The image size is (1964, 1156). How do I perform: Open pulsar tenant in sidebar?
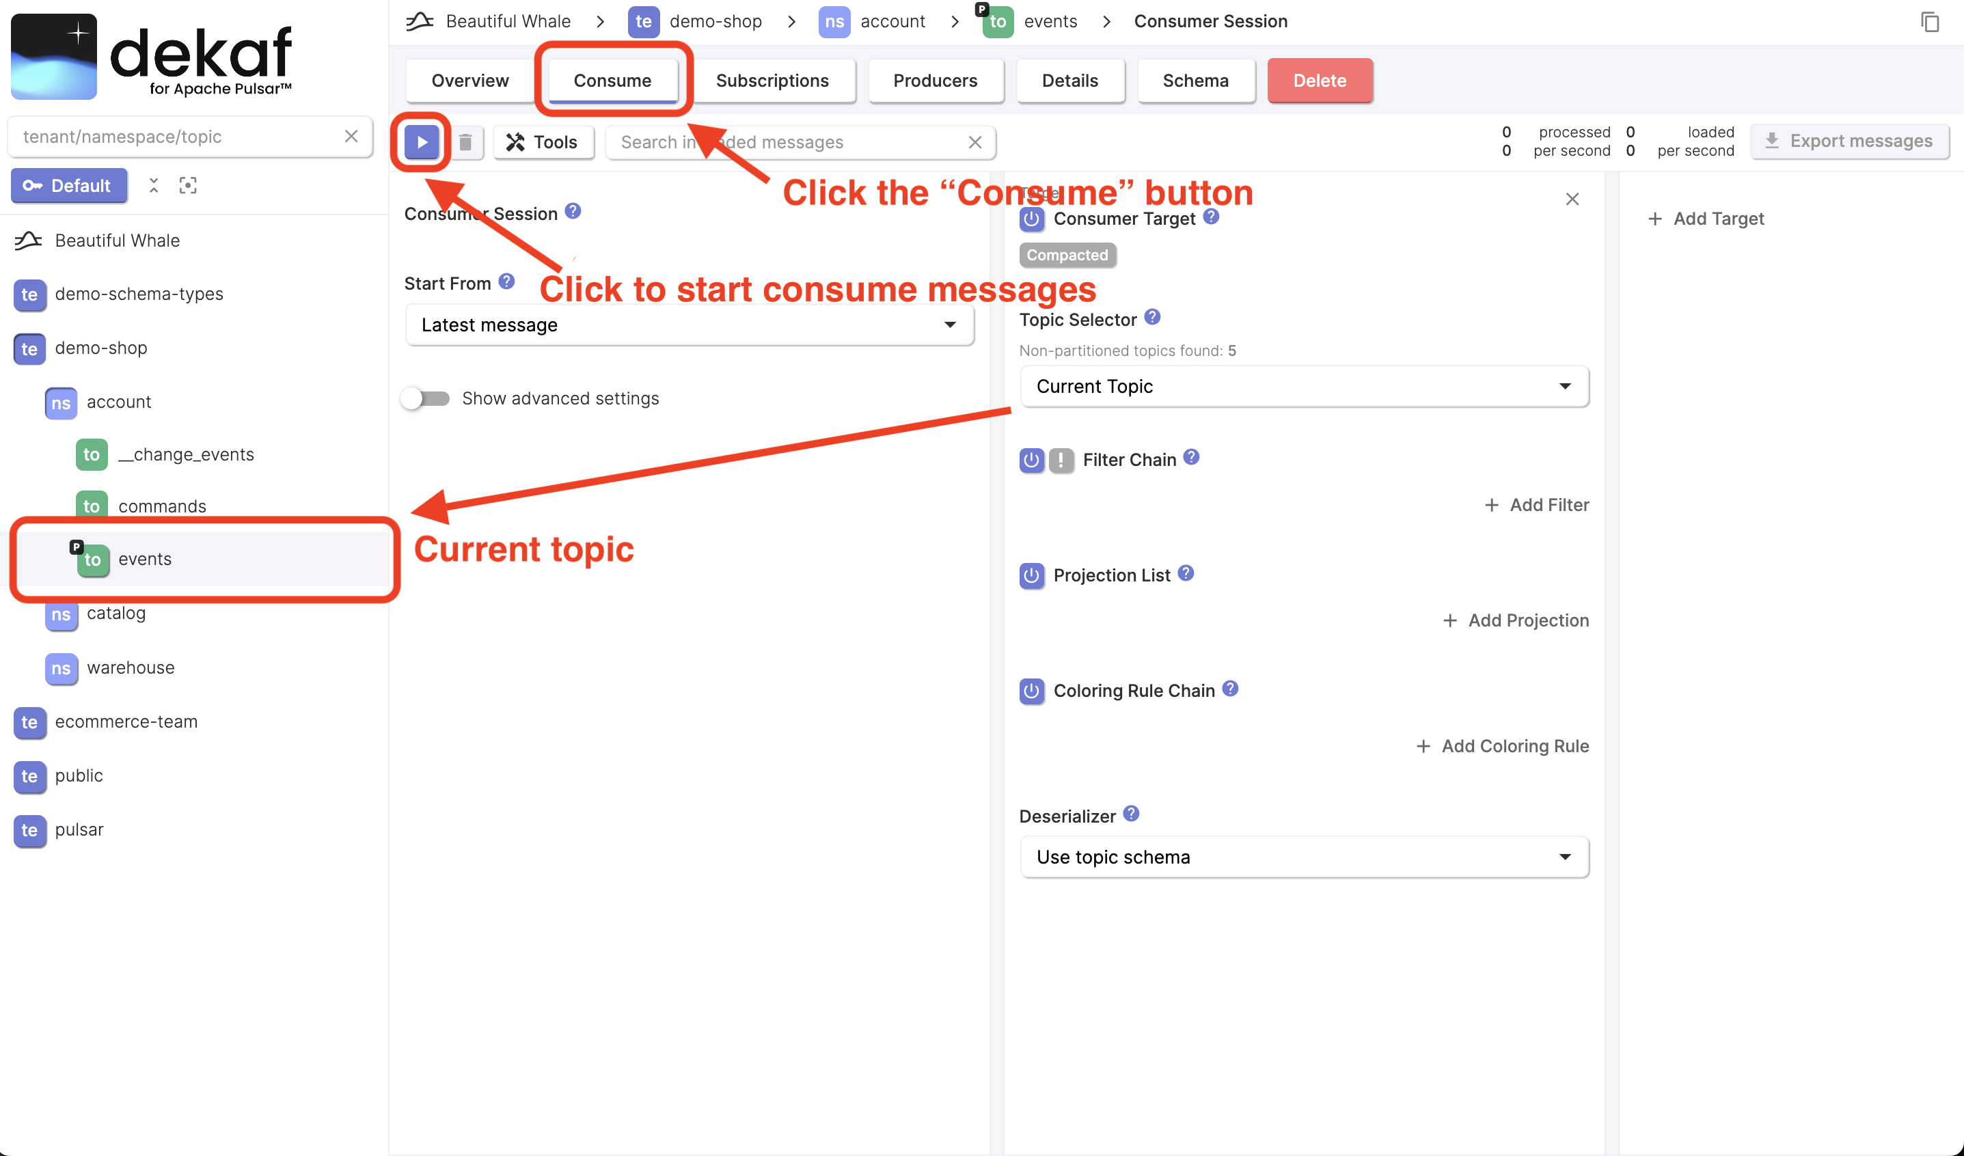[x=79, y=829]
